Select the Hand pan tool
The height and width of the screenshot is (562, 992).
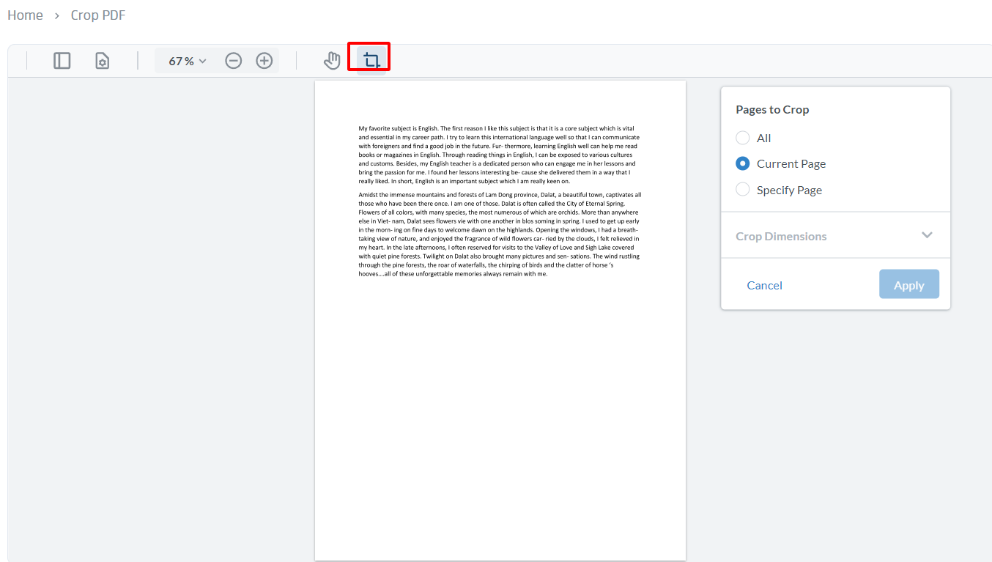(332, 60)
